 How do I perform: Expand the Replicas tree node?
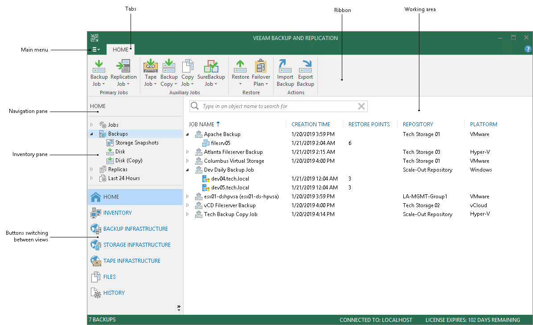point(91,169)
